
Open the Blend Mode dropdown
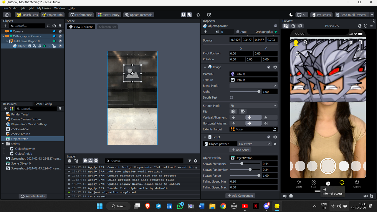(x=253, y=86)
